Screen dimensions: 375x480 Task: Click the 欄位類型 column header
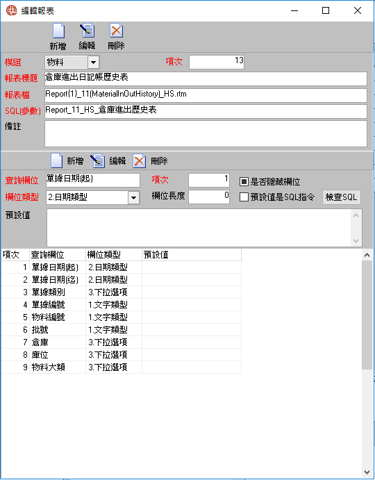point(114,255)
